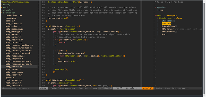Open http_request.h file
Viewport: 206px width, 97px height.
(14, 42)
